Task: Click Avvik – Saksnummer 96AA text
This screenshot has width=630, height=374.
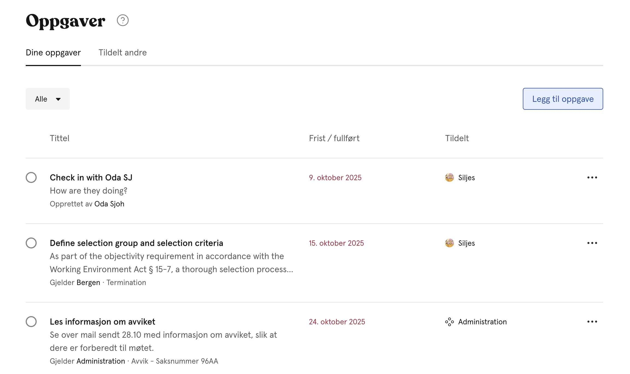Action: [x=175, y=361]
